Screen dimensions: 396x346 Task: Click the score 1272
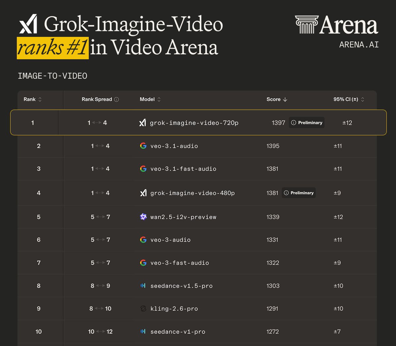tap(273, 332)
